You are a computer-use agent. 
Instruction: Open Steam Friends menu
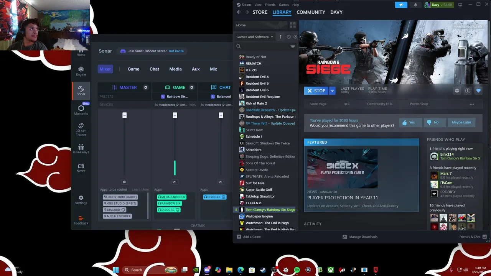point(270,5)
